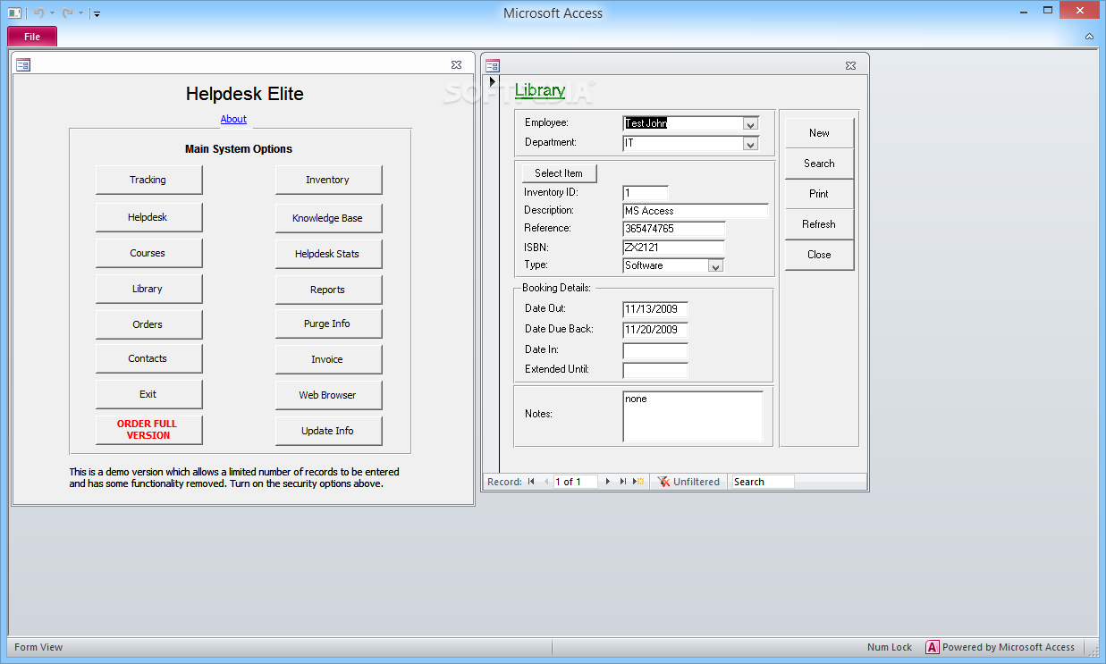
Task: Click the Date Due Back field
Action: [655, 330]
